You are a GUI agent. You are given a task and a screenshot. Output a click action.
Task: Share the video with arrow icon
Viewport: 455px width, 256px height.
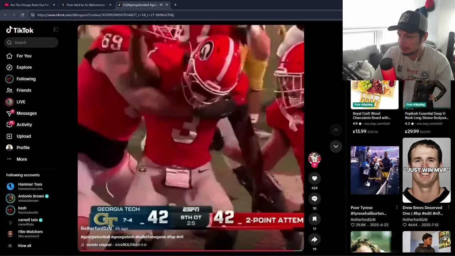(315, 240)
